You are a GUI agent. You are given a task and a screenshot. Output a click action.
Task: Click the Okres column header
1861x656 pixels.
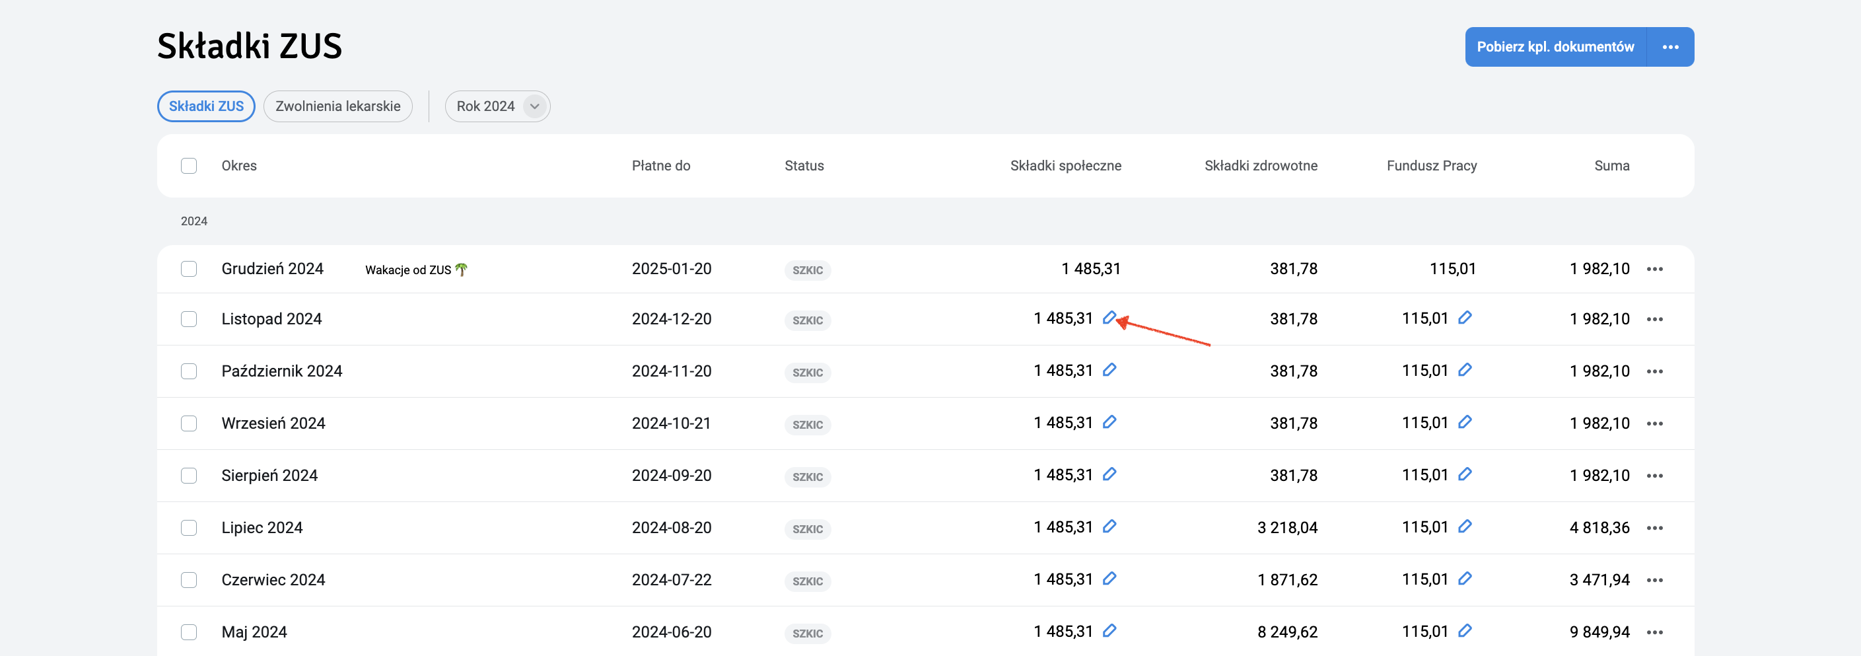click(239, 165)
